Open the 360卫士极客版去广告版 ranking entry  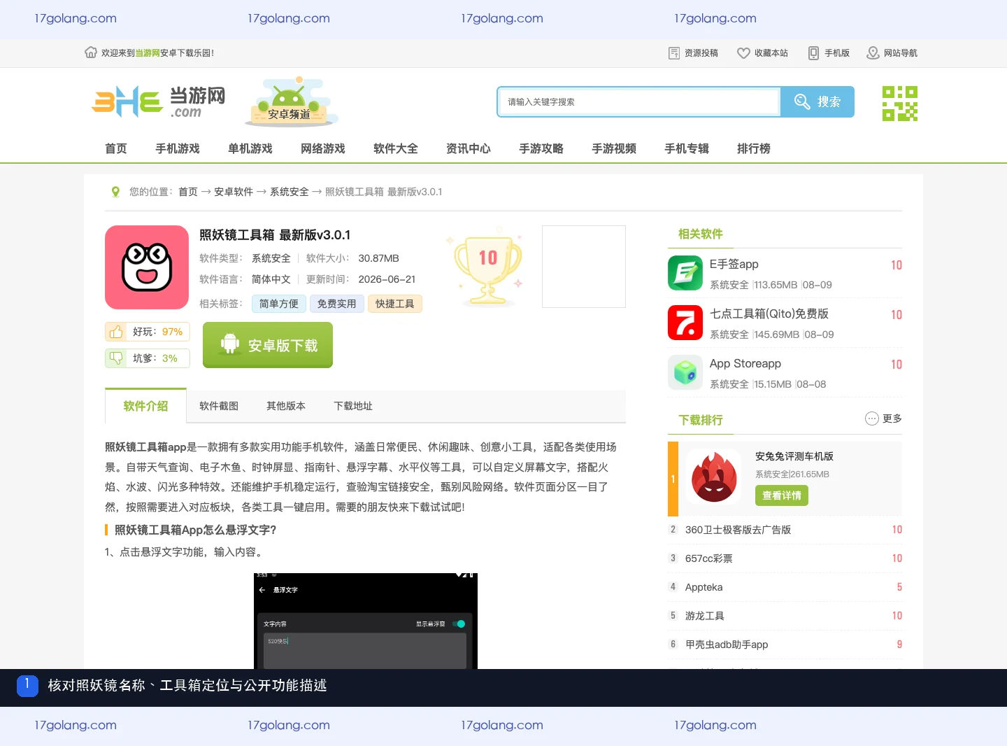[738, 530]
